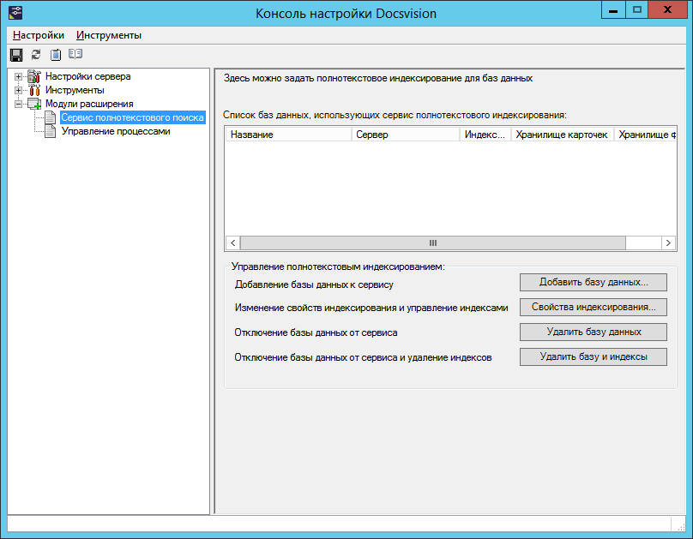Open the Инструменты menu in menu bar
This screenshot has width=693, height=539.
point(109,35)
